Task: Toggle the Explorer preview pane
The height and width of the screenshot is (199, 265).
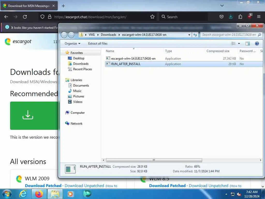Action: tap(248, 44)
